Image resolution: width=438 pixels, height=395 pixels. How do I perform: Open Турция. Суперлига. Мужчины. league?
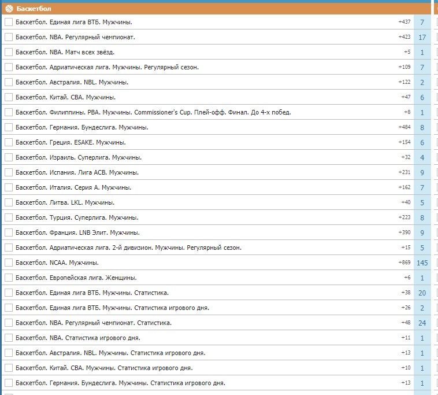(77, 217)
